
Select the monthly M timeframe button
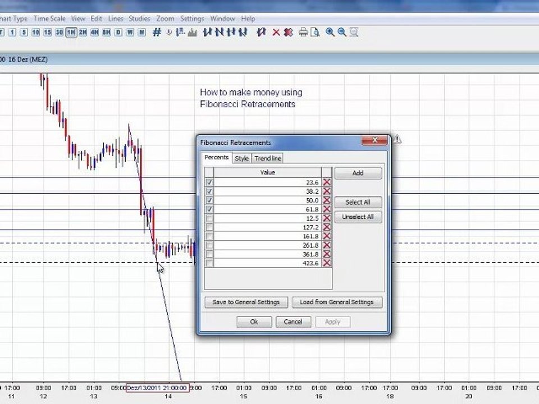click(141, 33)
